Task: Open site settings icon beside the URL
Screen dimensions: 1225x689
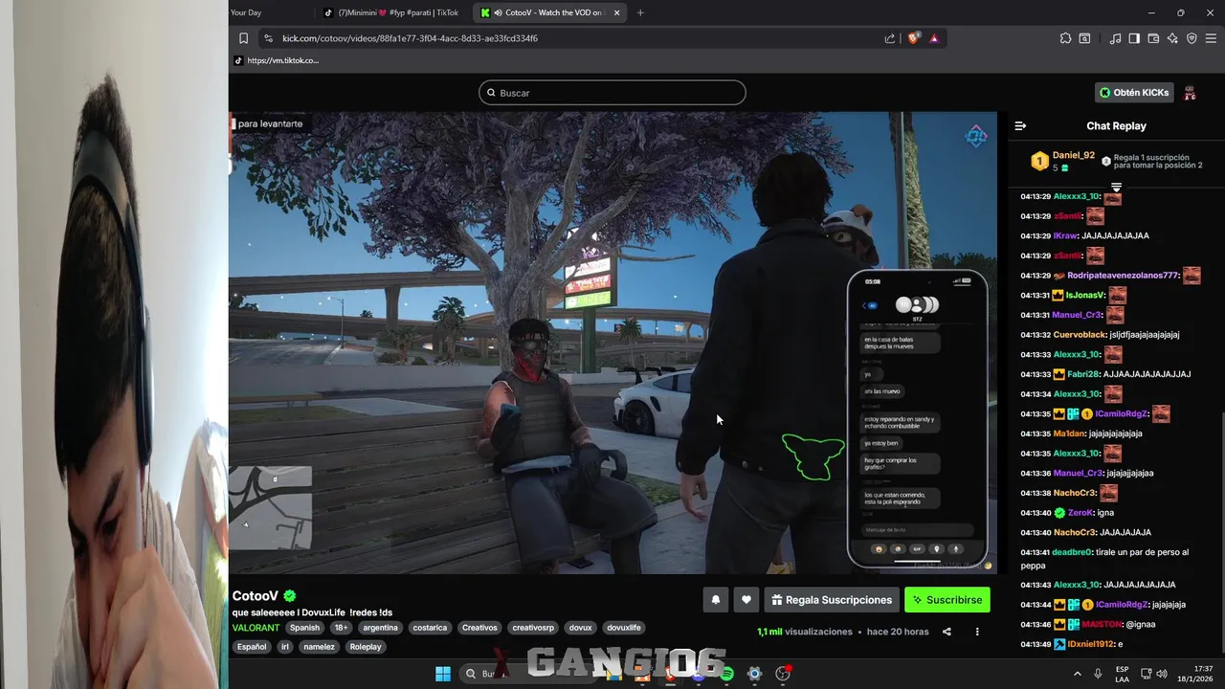Action: point(268,38)
